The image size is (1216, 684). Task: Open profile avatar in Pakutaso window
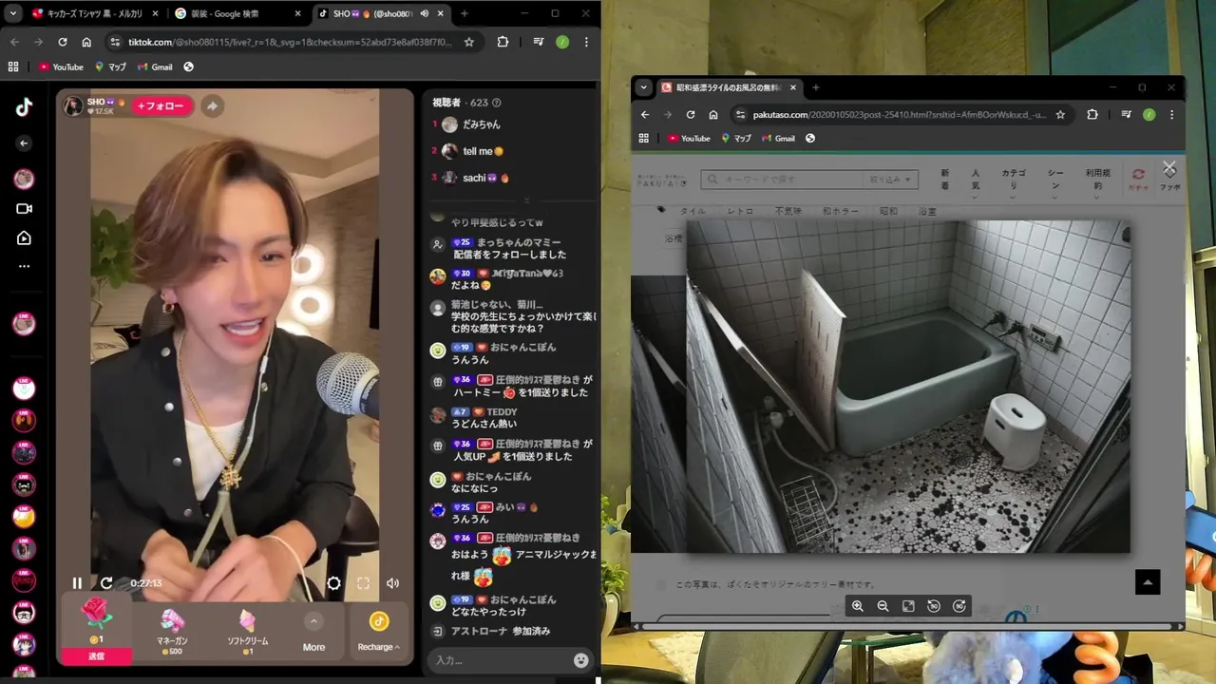click(1149, 115)
